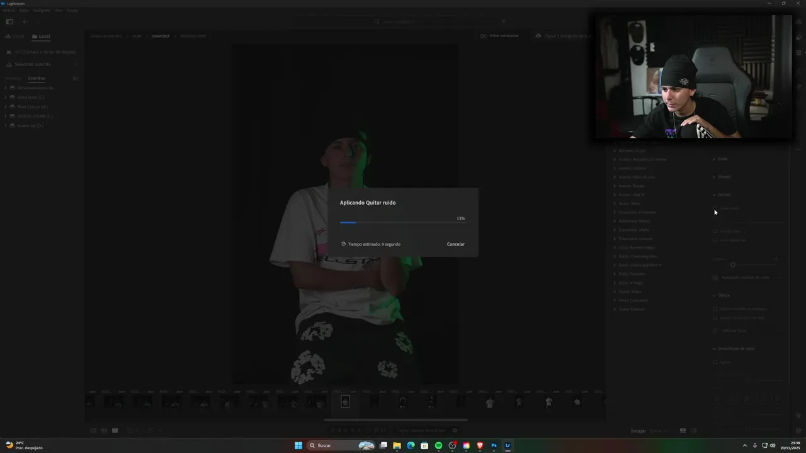Switch to the Local tab
Image resolution: width=806 pixels, height=453 pixels.
[41, 36]
